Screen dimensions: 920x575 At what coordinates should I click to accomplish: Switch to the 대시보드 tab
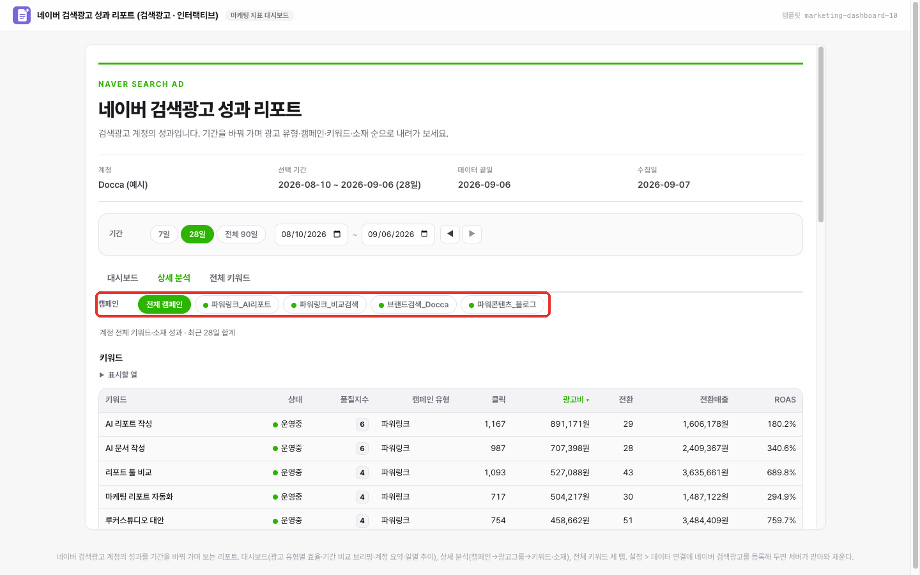[x=123, y=278]
